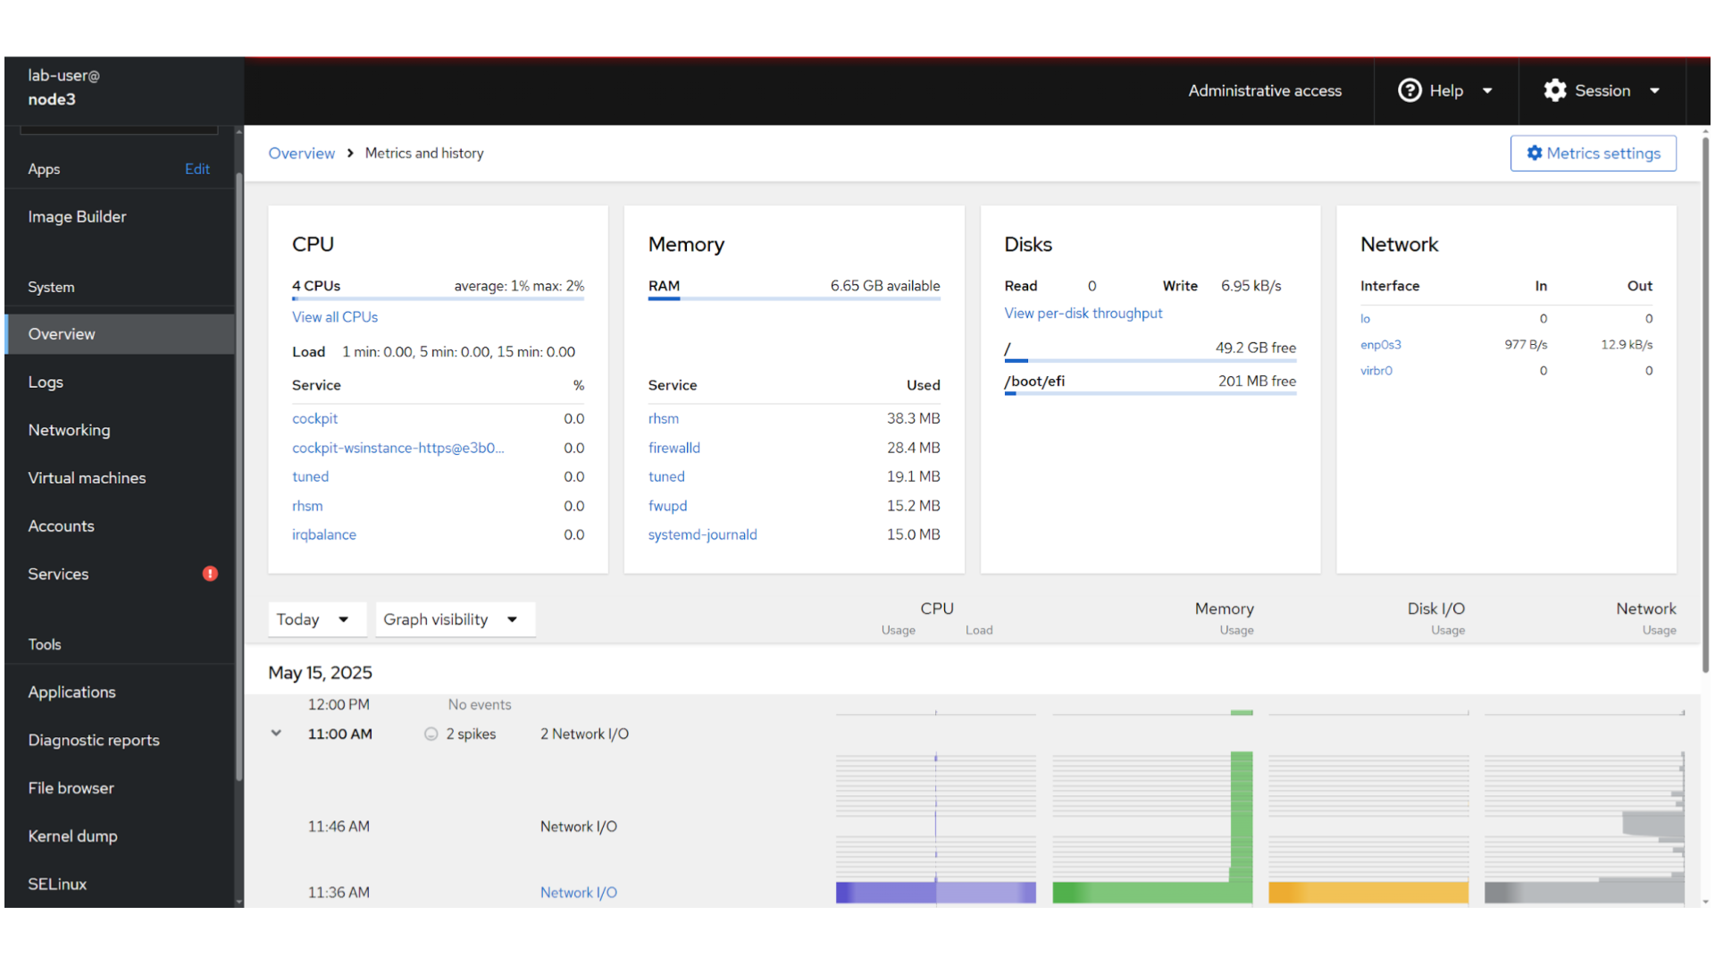Image resolution: width=1715 pixels, height=965 pixels.
Task: Click the breadcrumb chevron separator icon
Action: point(350,153)
